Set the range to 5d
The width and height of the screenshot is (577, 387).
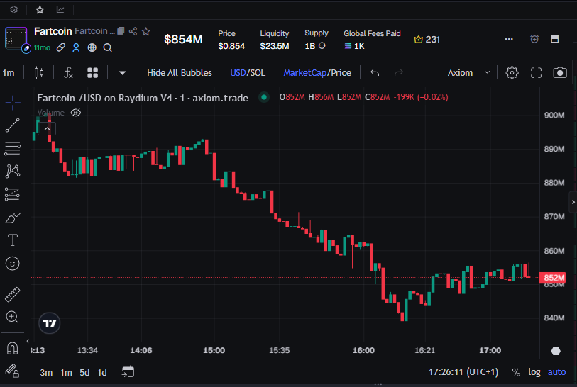click(x=84, y=372)
